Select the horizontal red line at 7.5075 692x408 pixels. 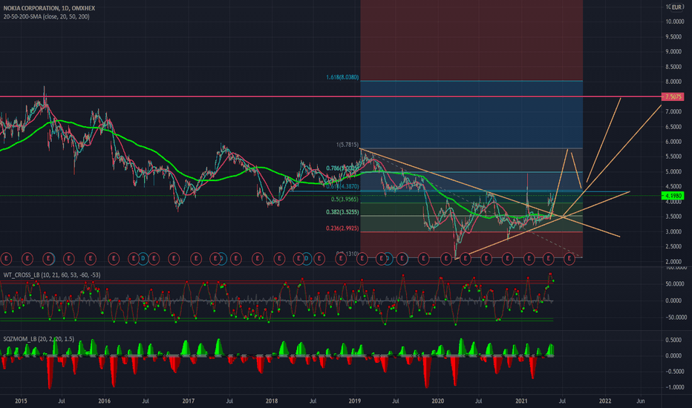coord(330,96)
